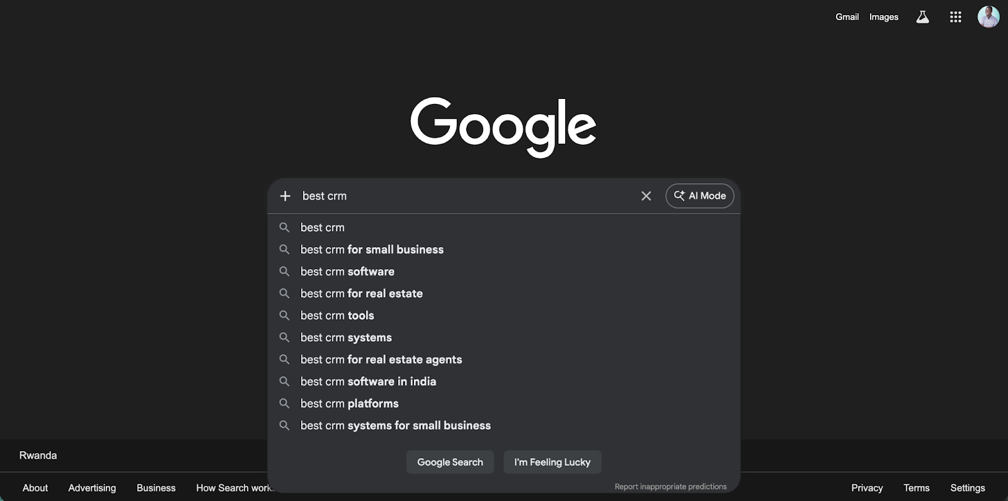Click the Search Labs flask icon
This screenshot has width=1008, height=501.
coord(922,16)
